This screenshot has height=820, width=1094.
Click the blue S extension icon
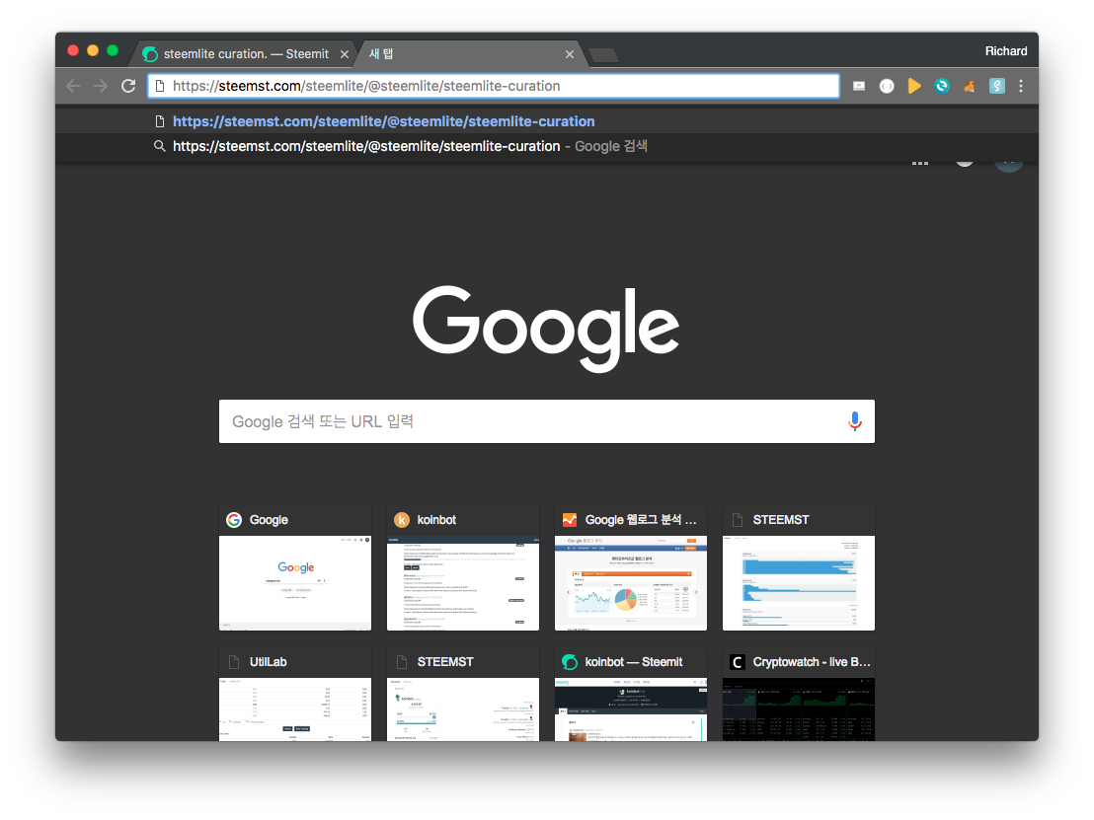click(997, 86)
